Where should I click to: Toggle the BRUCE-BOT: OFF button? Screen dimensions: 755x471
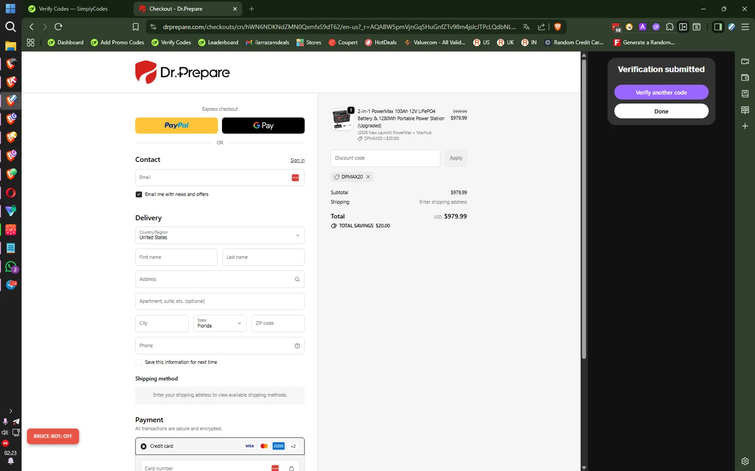point(53,436)
